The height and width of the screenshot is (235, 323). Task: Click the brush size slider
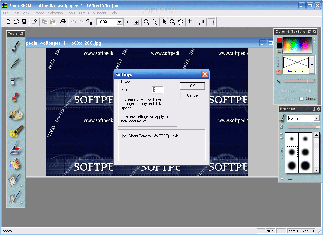tap(304, 127)
